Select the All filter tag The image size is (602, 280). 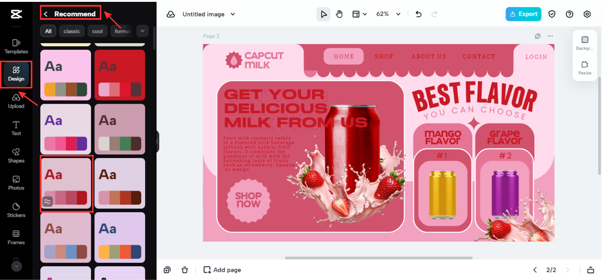(48, 31)
